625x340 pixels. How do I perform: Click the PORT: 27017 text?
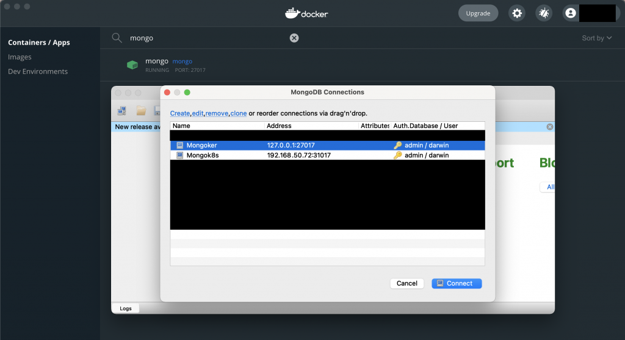coord(190,70)
